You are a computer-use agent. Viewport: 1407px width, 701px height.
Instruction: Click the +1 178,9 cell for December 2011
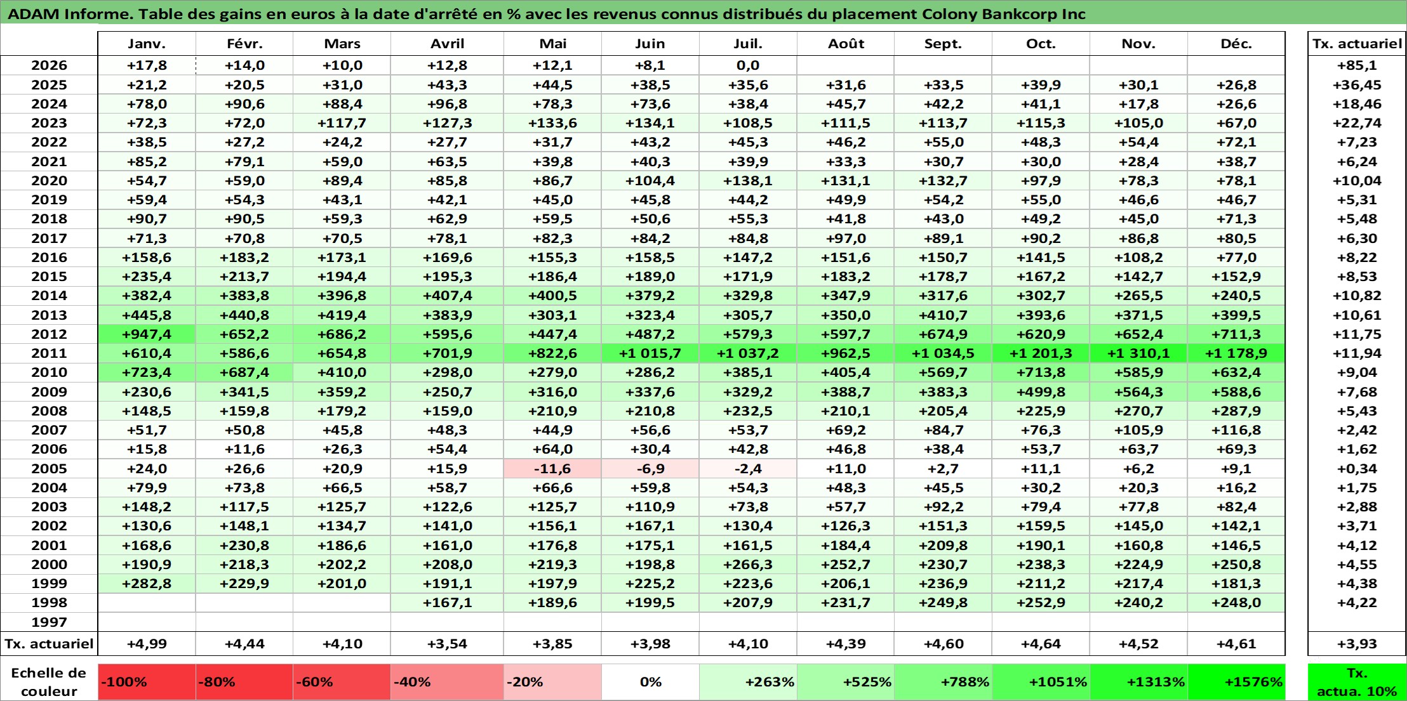click(1236, 353)
